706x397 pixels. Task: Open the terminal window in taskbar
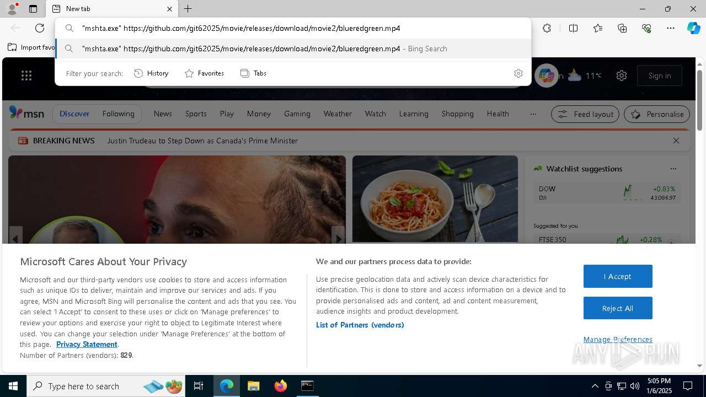[307, 386]
